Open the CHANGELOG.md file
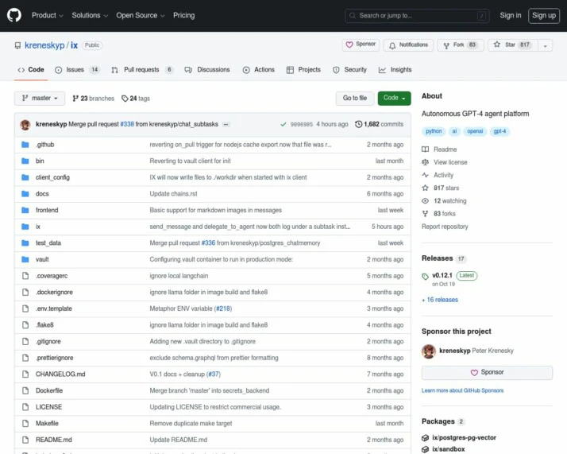 click(60, 374)
